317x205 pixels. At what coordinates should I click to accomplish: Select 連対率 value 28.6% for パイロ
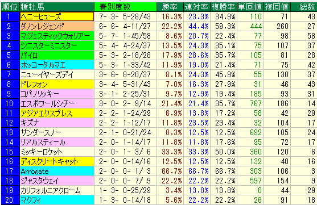[199, 55]
